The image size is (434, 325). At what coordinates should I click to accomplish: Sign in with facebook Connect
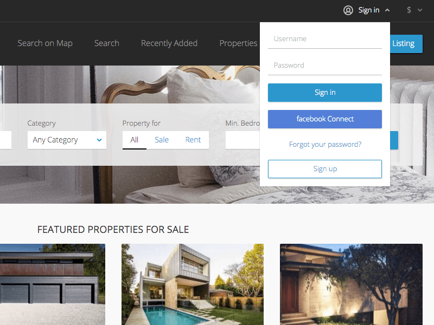tap(324, 119)
